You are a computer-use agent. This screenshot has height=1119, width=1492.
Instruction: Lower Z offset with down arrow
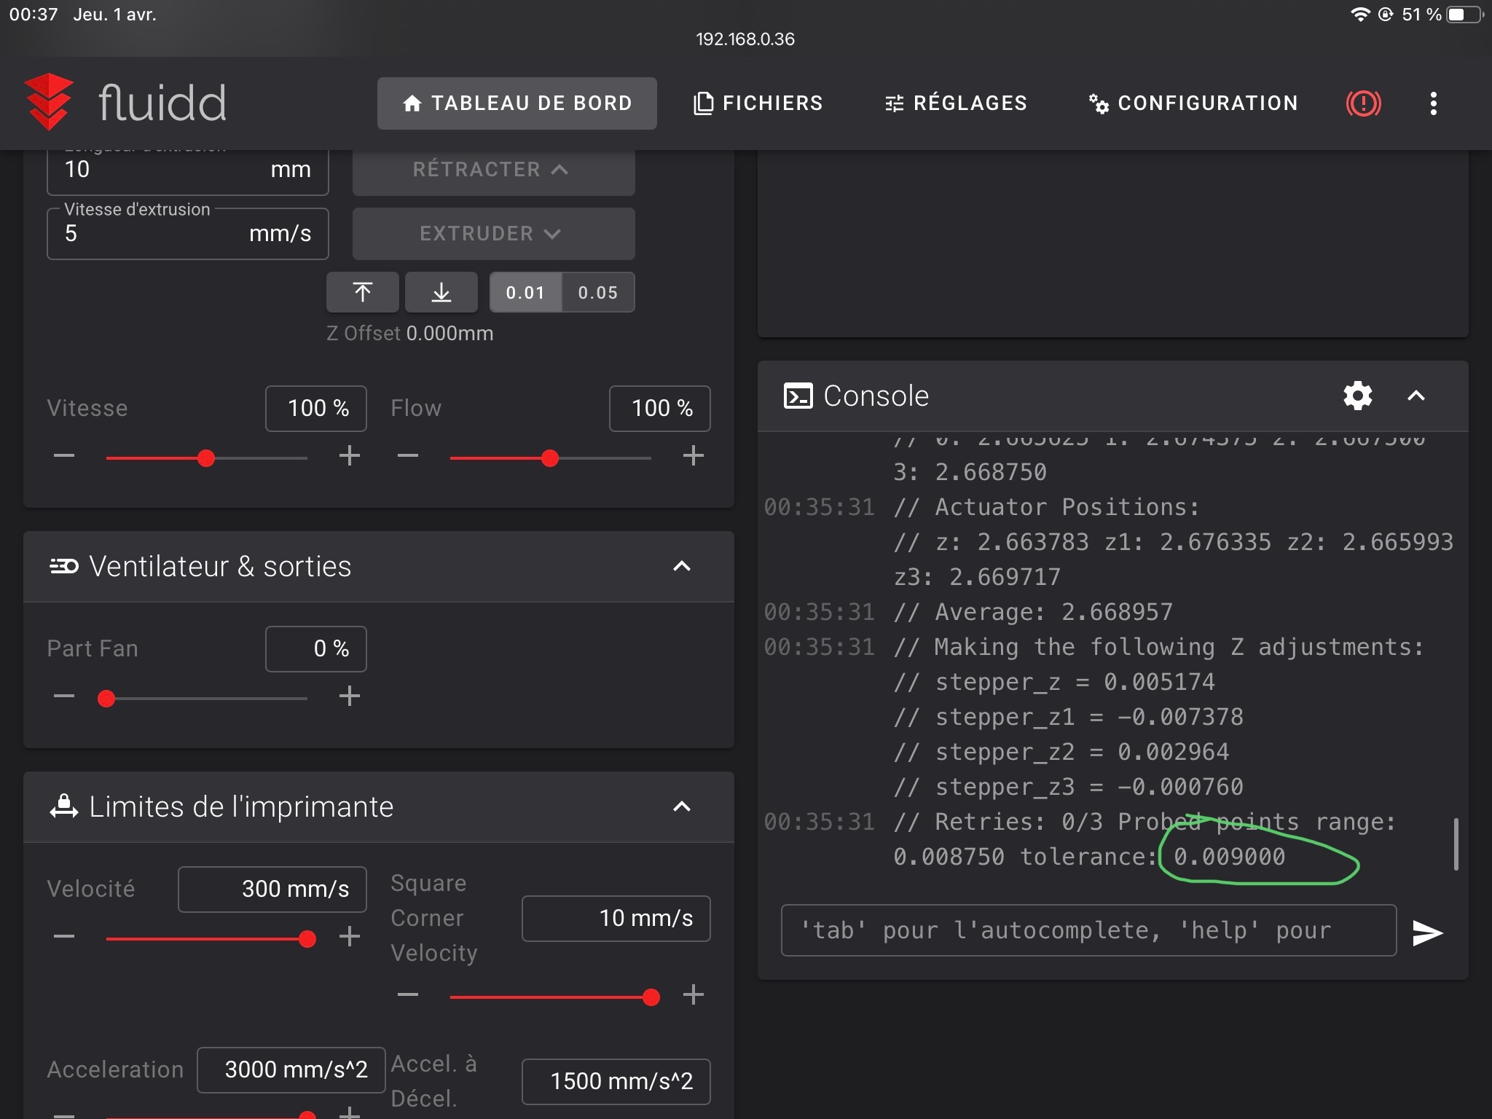pyautogui.click(x=441, y=292)
